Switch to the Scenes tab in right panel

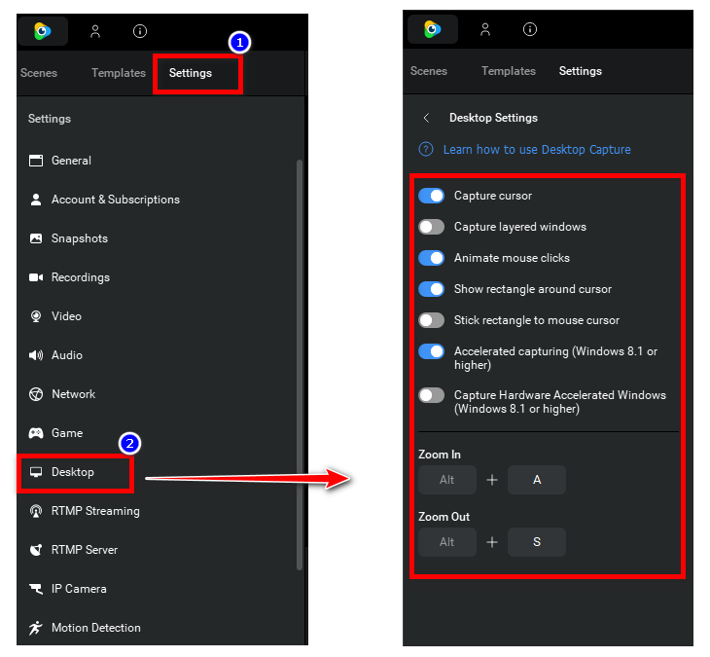(x=429, y=71)
